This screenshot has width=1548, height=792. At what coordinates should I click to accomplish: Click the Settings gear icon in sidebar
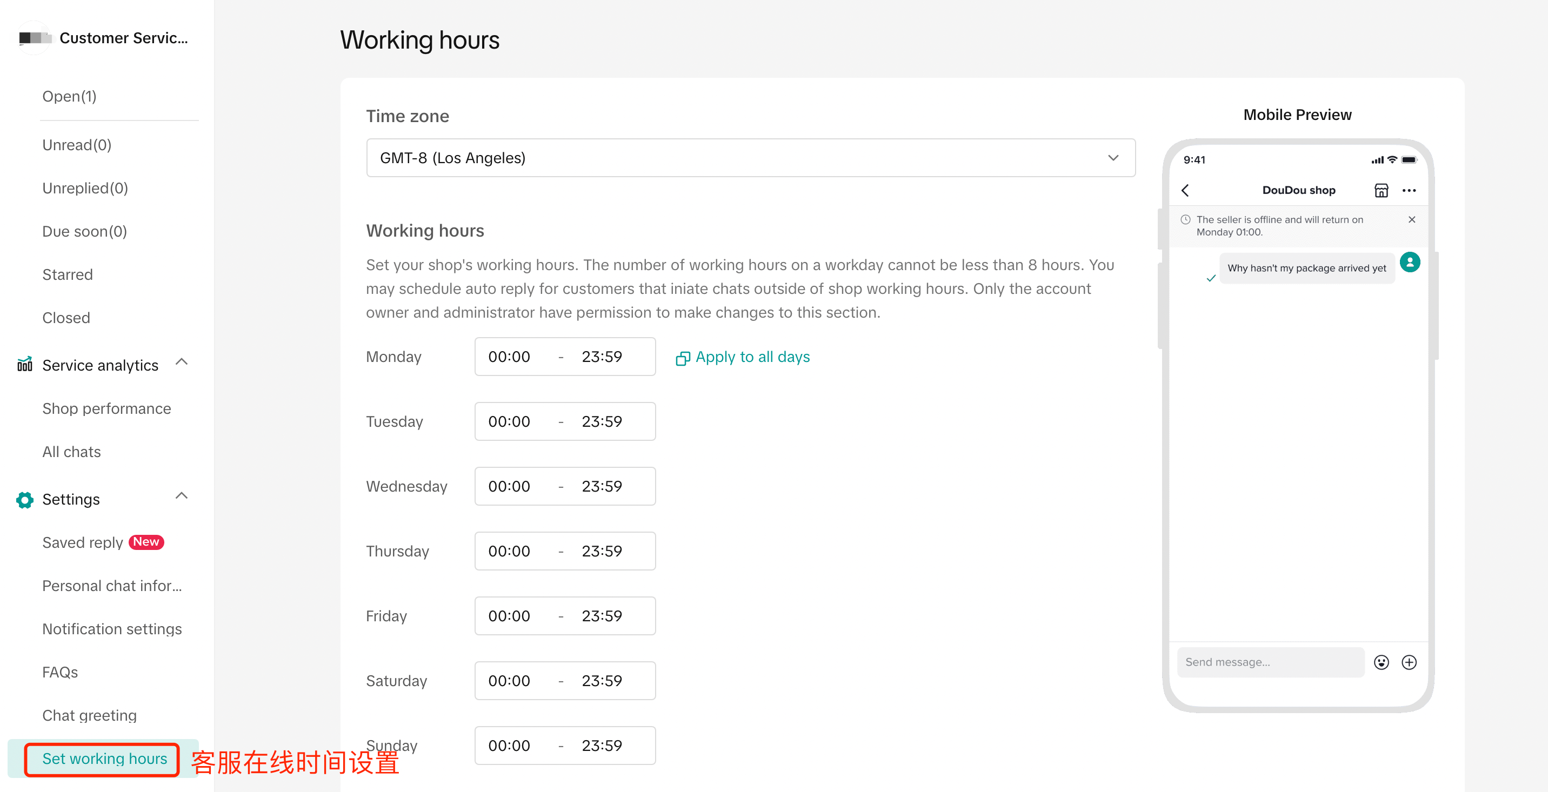[x=25, y=500]
